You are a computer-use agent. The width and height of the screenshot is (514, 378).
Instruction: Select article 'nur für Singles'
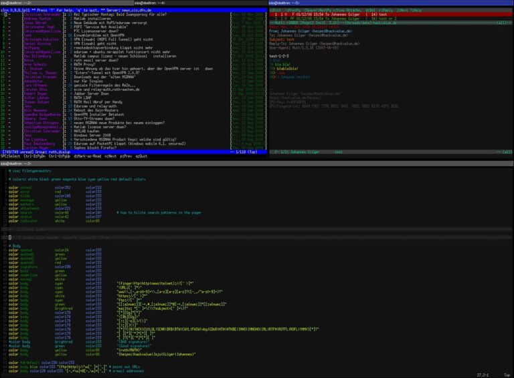click(x=88, y=81)
